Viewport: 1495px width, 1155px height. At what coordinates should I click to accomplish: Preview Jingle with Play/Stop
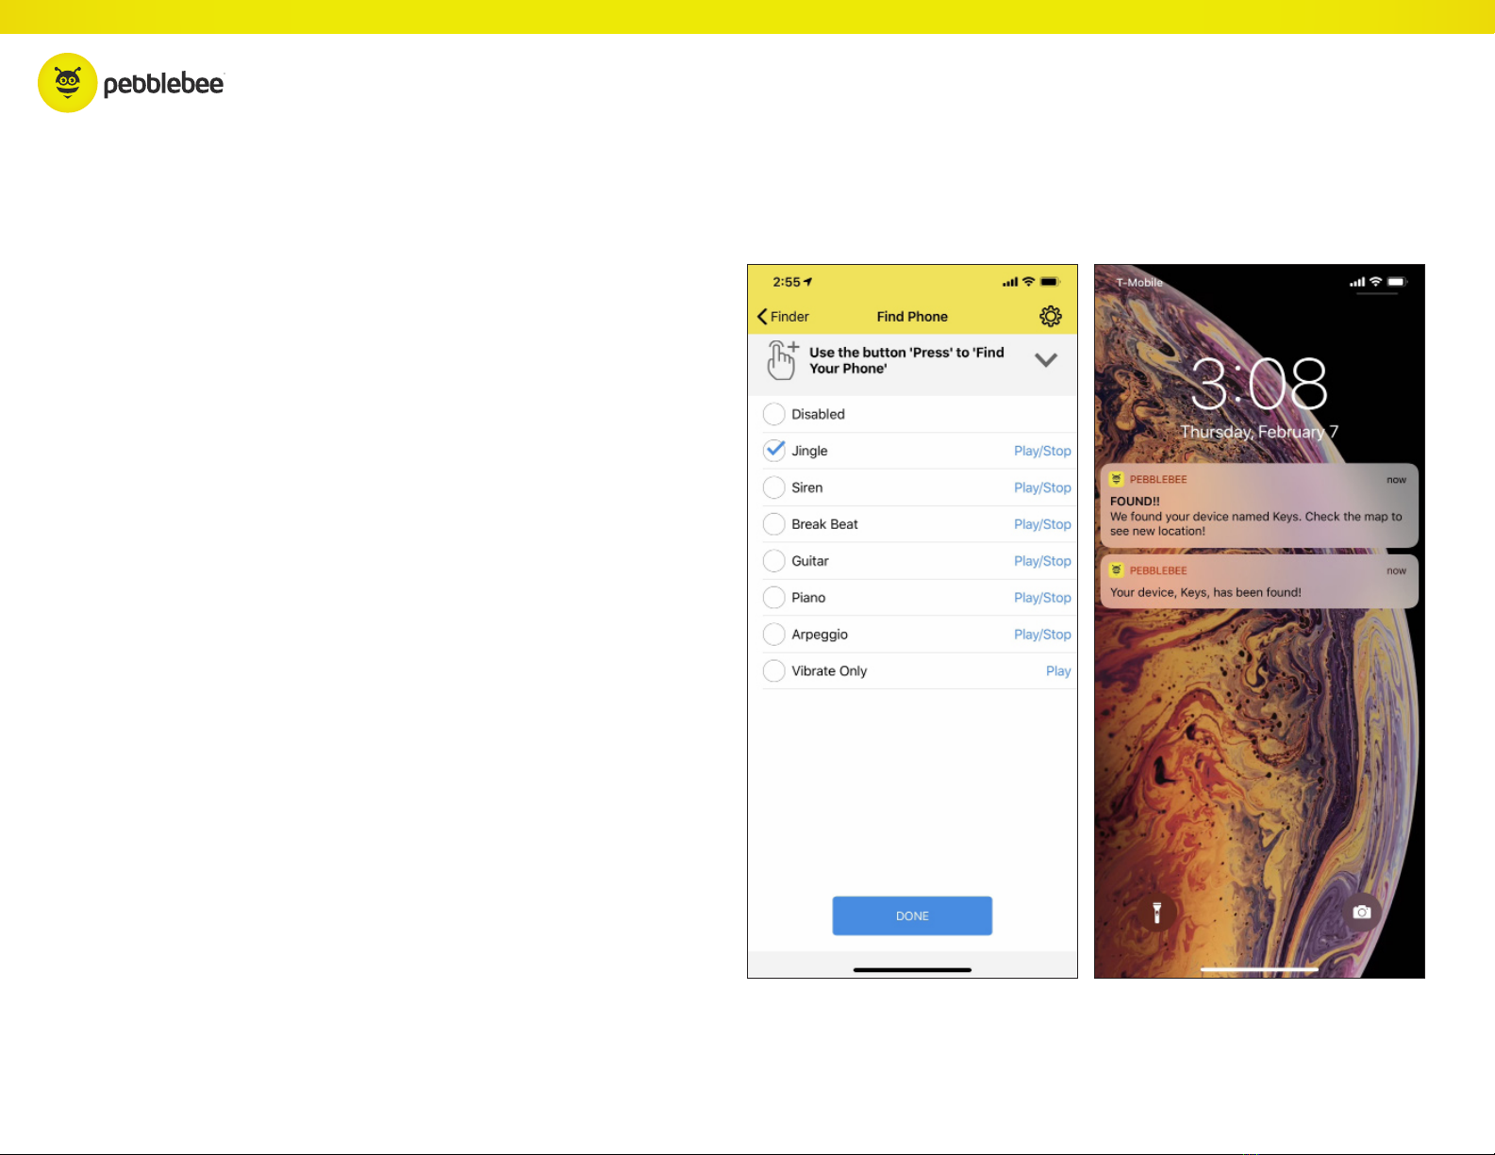[1042, 451]
